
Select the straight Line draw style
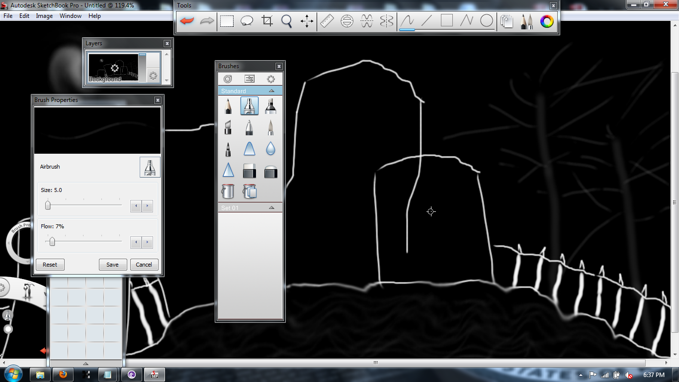click(427, 21)
